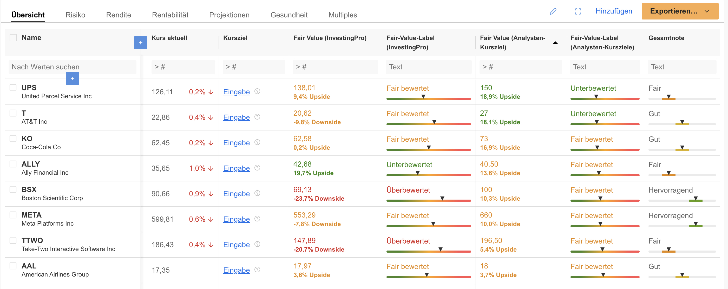728x289 pixels.
Task: Check the AT&T row checkbox
Action: click(13, 113)
